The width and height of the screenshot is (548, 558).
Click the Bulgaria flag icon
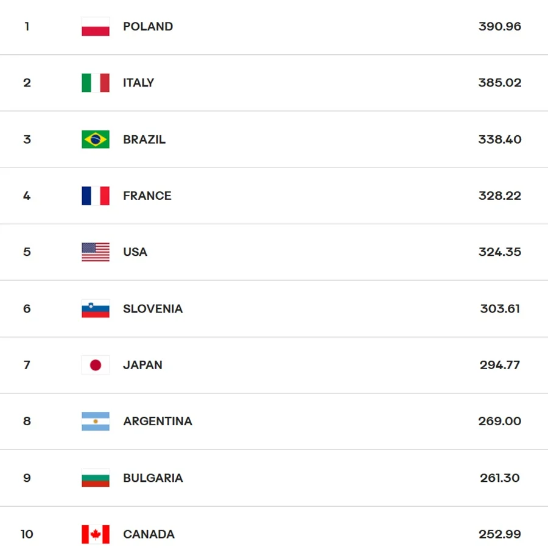[x=96, y=478]
